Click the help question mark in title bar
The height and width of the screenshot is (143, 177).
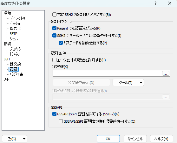155,3
